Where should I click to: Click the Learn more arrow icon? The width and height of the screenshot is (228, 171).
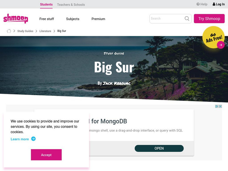(x=33, y=139)
